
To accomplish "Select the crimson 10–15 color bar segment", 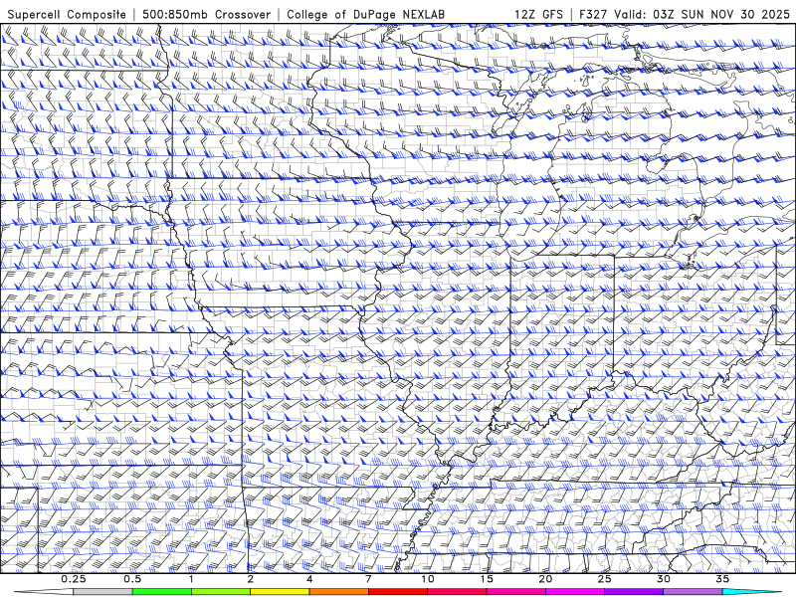I will (x=457, y=592).
